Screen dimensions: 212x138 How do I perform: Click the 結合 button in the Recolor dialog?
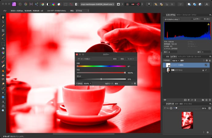point(115,59)
